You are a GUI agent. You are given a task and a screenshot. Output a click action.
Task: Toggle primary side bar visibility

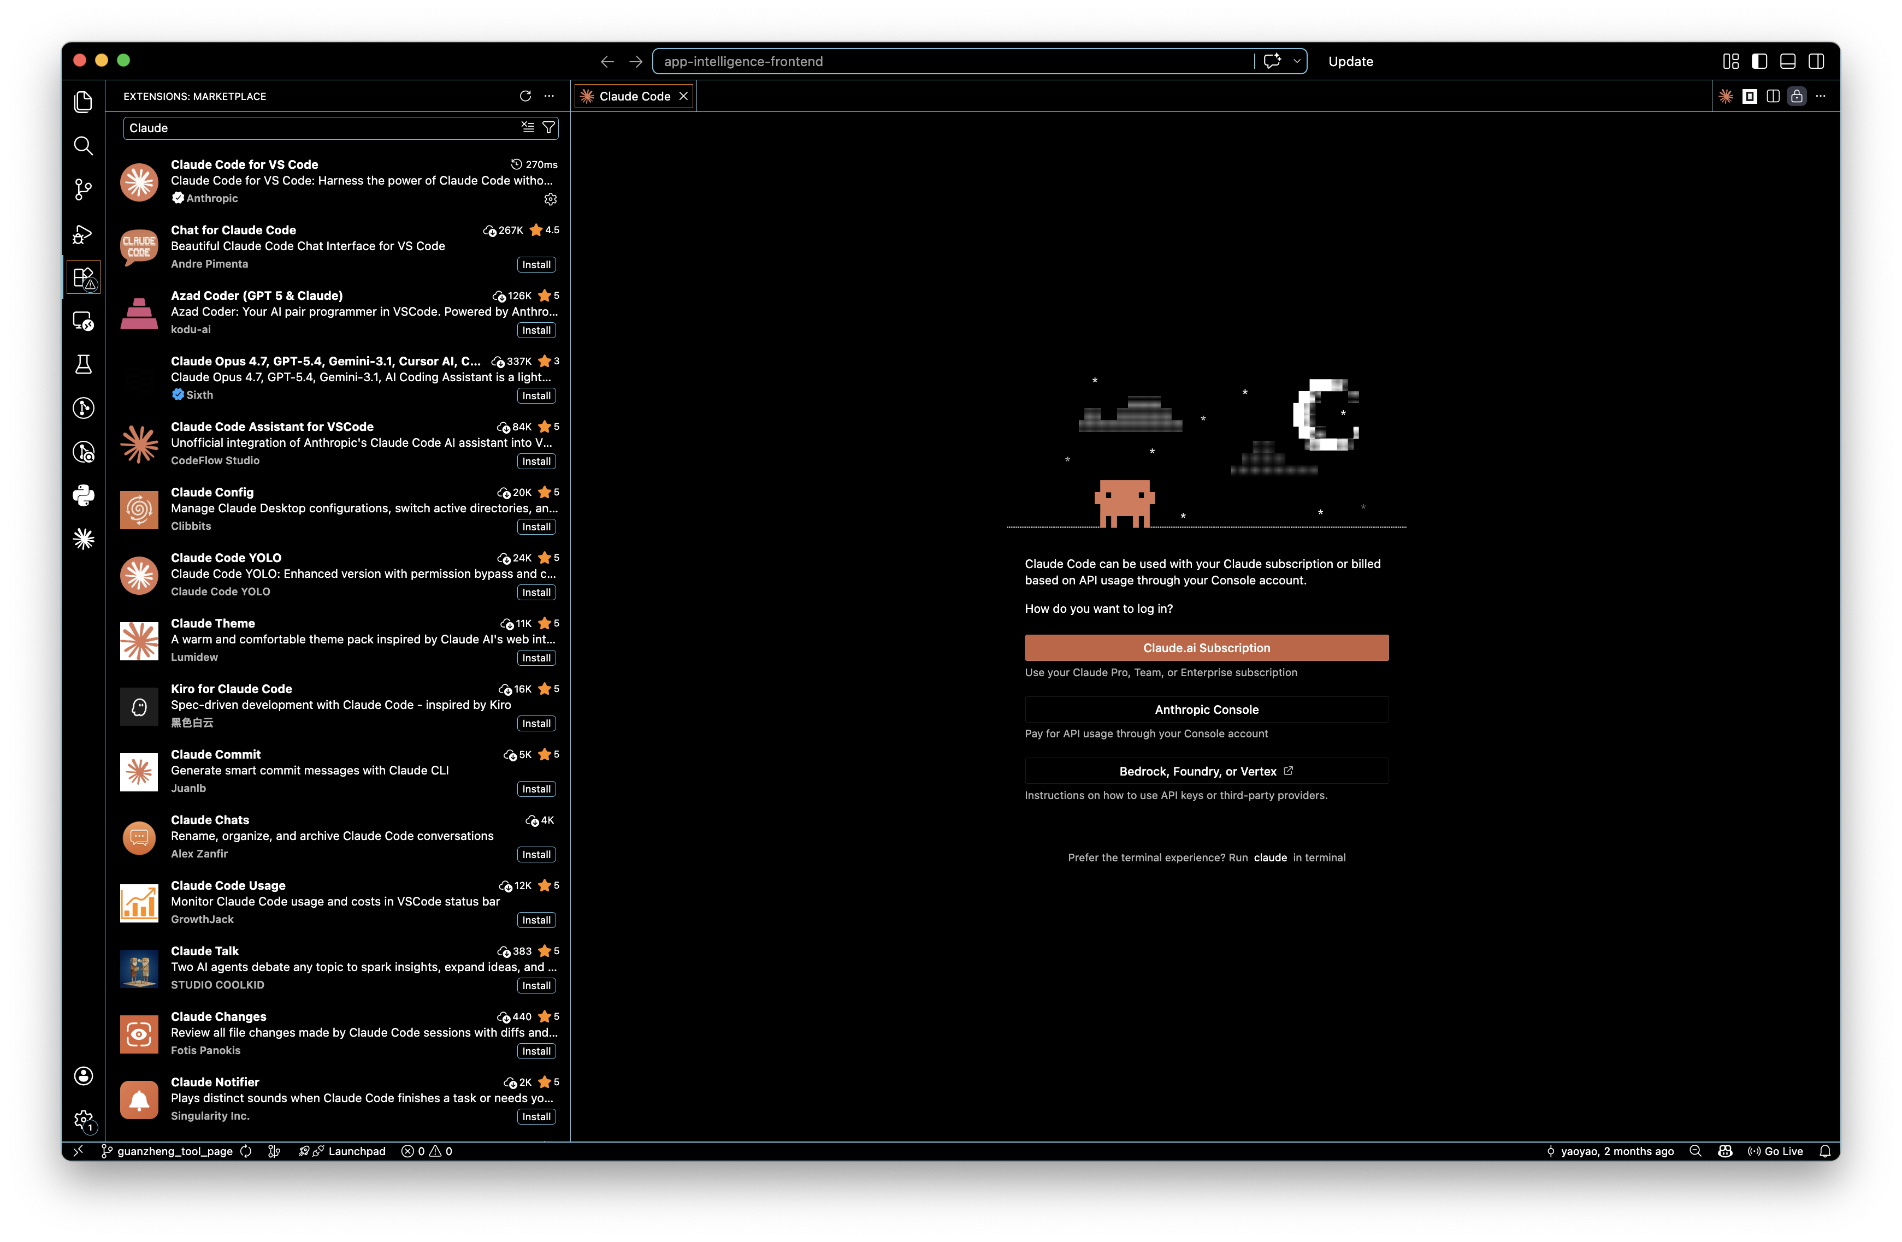1759,62
